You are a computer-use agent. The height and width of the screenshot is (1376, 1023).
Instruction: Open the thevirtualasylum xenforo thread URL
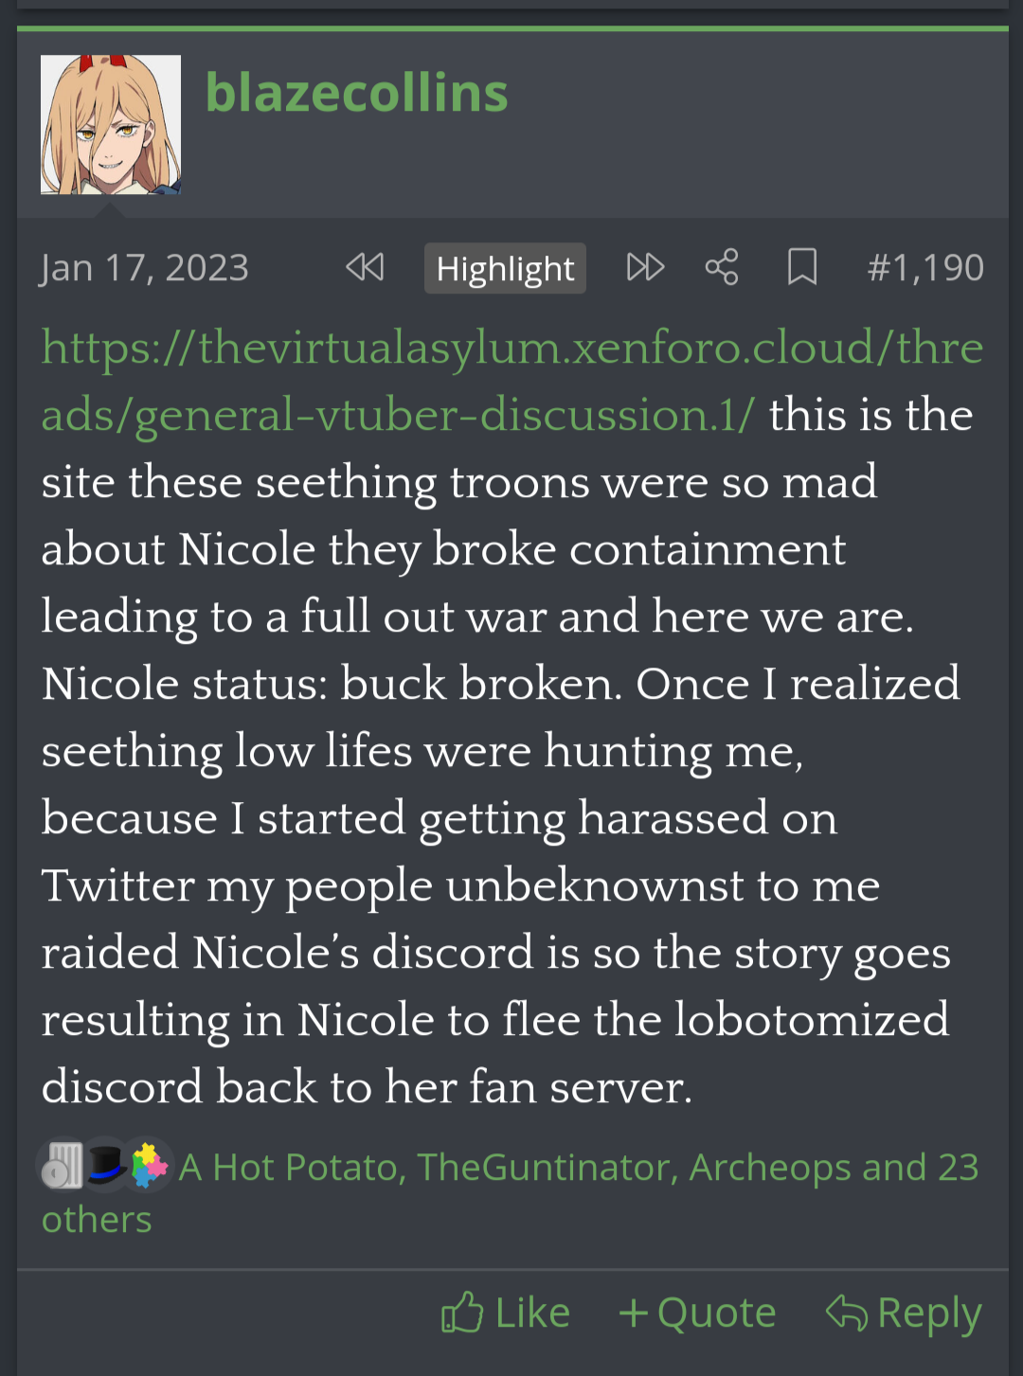tap(511, 381)
